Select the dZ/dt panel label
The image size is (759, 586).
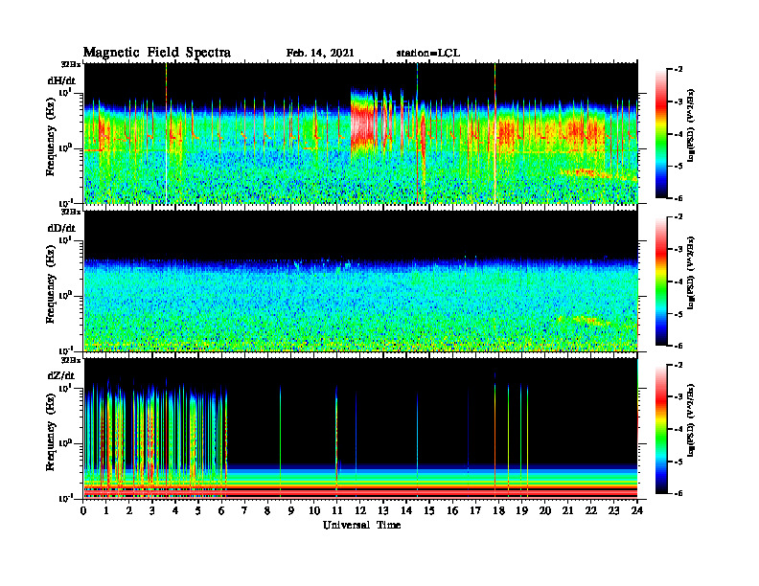tap(61, 375)
